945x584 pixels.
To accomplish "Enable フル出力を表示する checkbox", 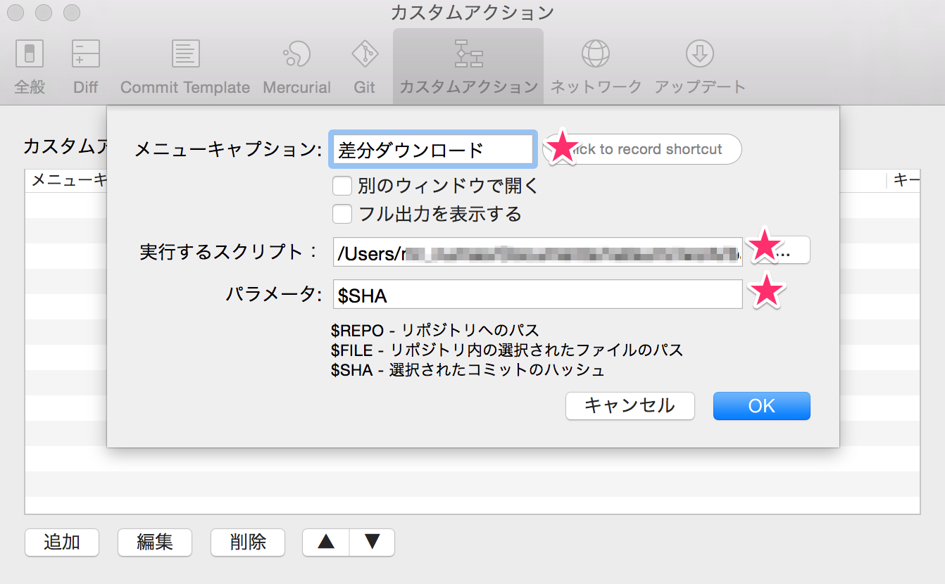I will click(342, 213).
